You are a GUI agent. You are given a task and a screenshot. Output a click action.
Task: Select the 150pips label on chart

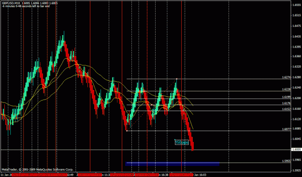click(x=182, y=142)
